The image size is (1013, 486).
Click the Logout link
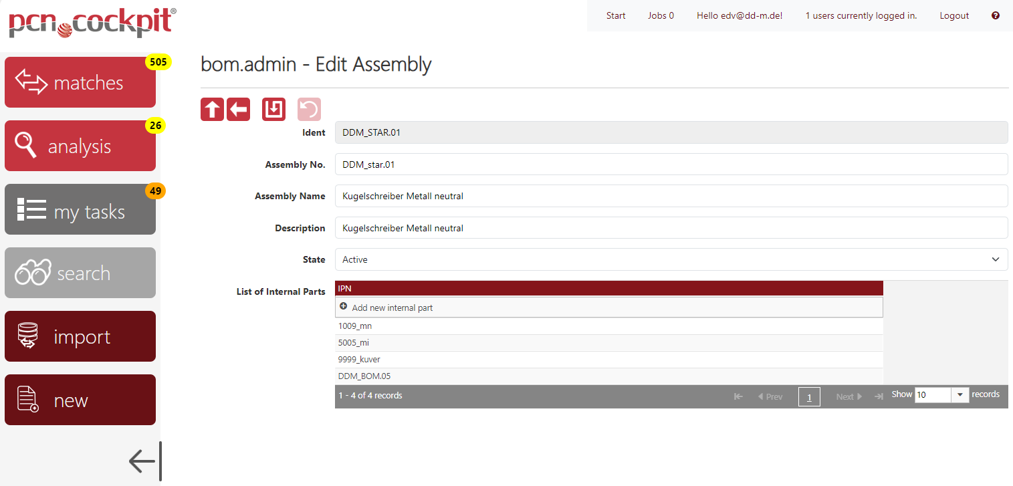pos(953,15)
